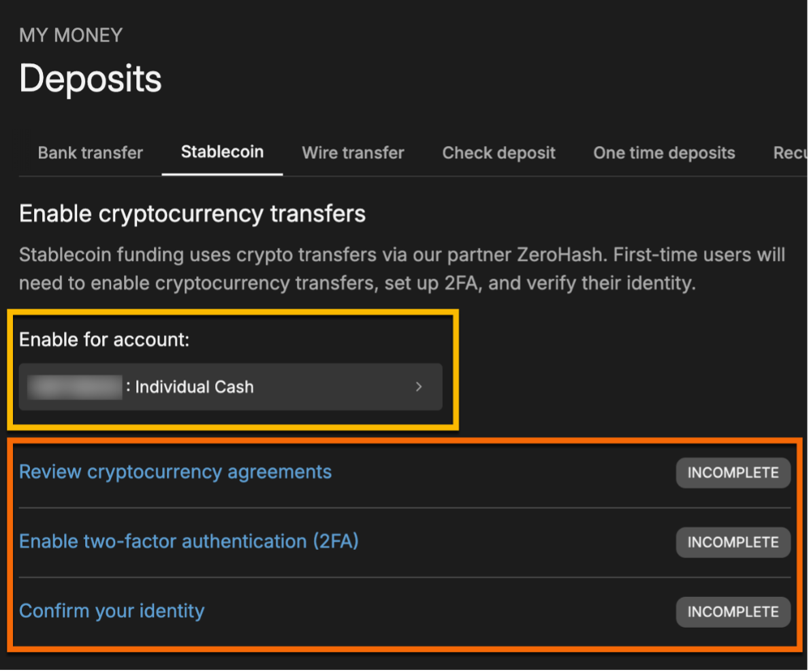
Task: Click Enable two-factor authentication (2FA)
Action: point(187,541)
